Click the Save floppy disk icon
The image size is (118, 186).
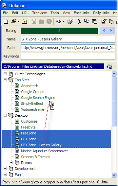(34, 21)
